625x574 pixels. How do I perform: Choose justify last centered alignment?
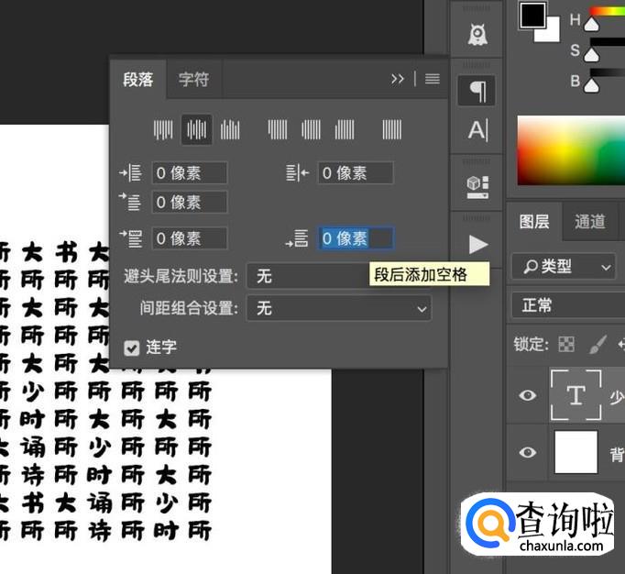(x=311, y=129)
